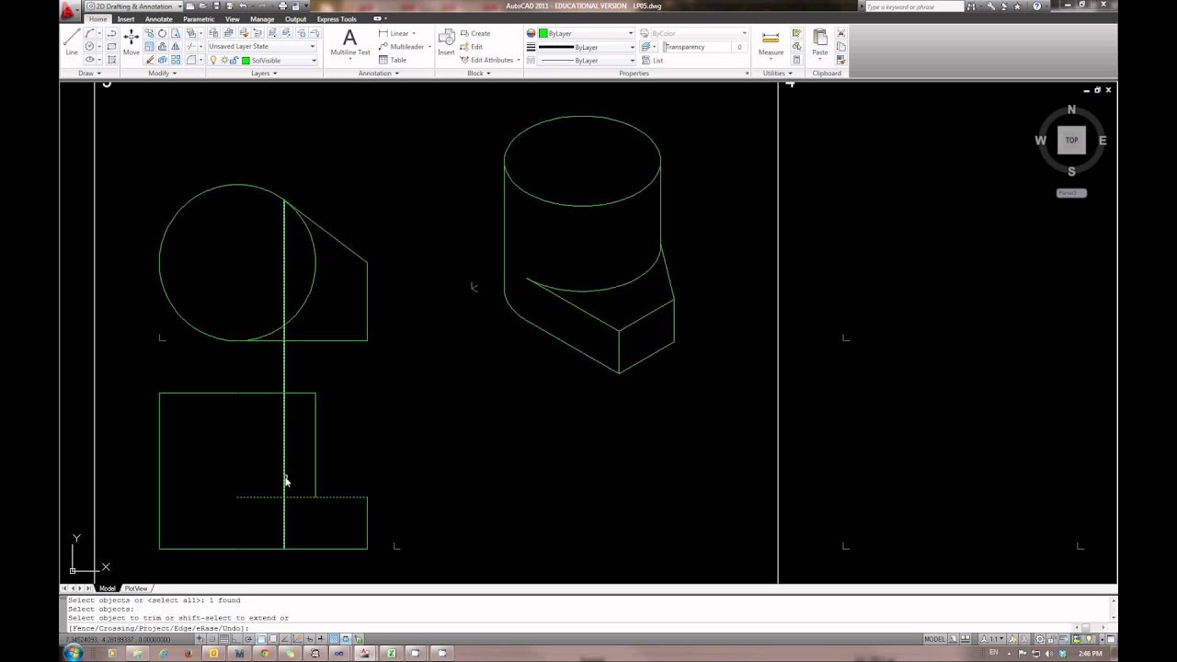This screenshot has height=662, width=1177.
Task: Open the Annotate ribbon tab
Action: (158, 19)
